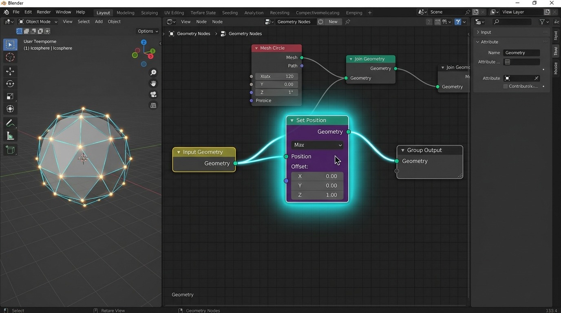Click the Set Position Geometry output socket
The image size is (561, 313).
[348, 132]
